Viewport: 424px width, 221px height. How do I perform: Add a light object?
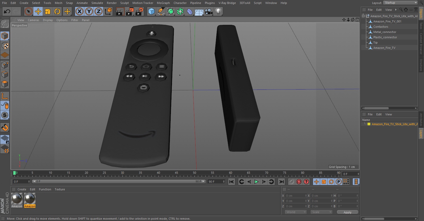click(218, 11)
